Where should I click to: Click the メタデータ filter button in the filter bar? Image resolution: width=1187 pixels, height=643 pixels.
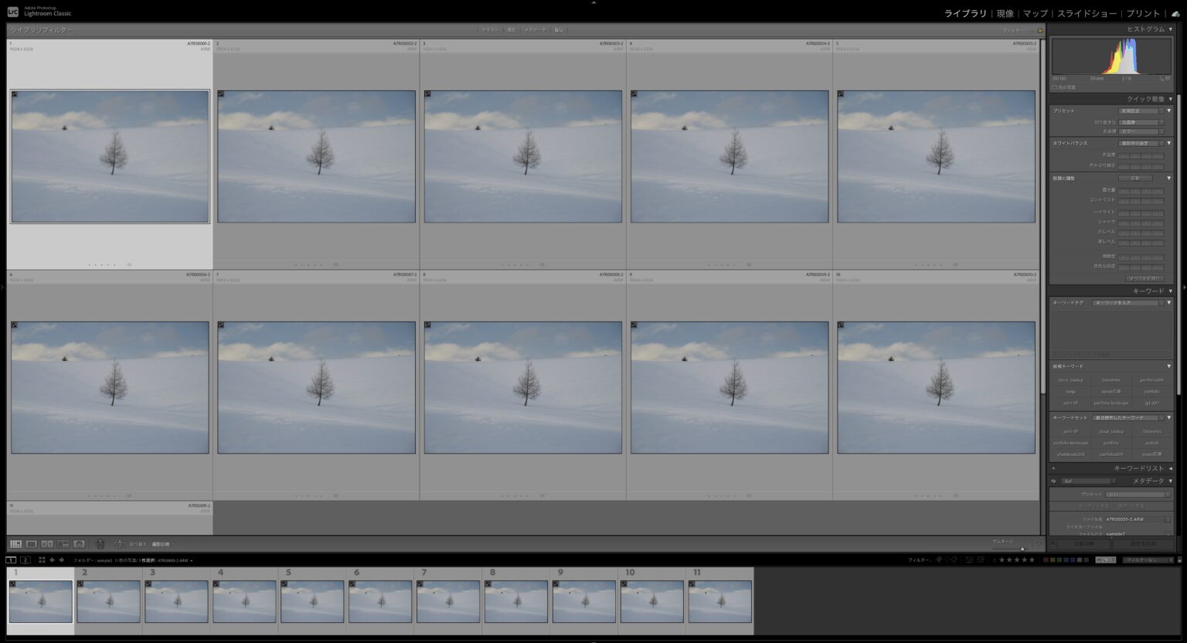[535, 30]
